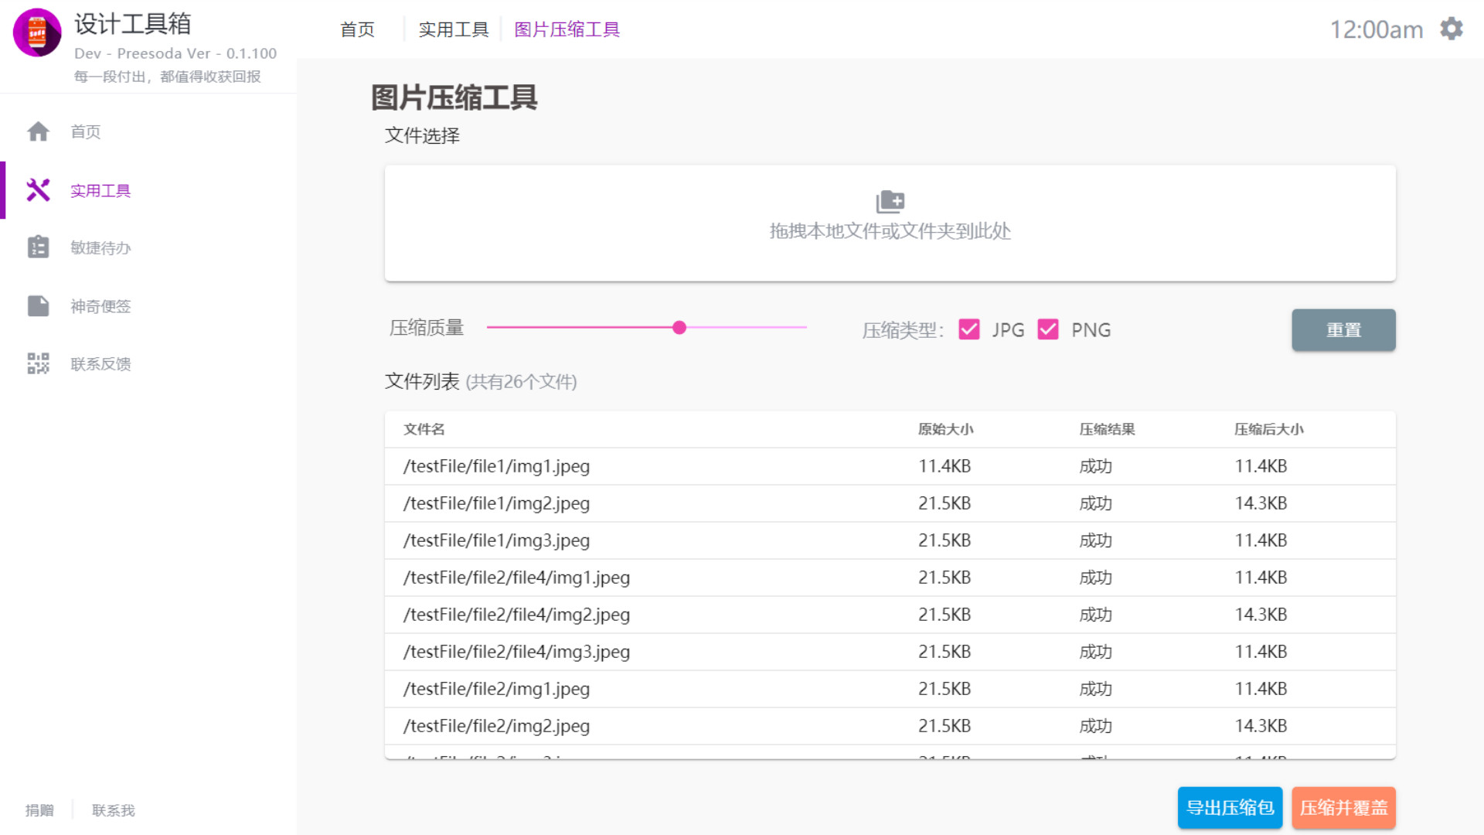Click the file upload icon in drop zone
1484x835 pixels.
890,202
